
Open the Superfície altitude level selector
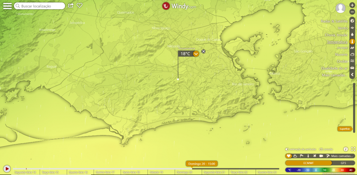(345, 129)
